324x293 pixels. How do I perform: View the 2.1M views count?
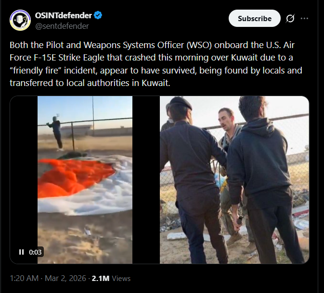pyautogui.click(x=101, y=279)
